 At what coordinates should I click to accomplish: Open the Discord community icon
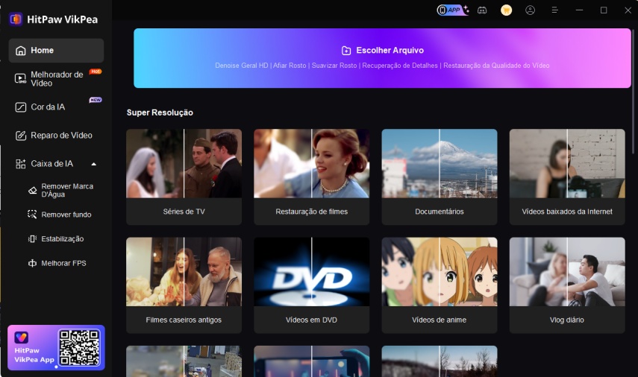(x=482, y=10)
